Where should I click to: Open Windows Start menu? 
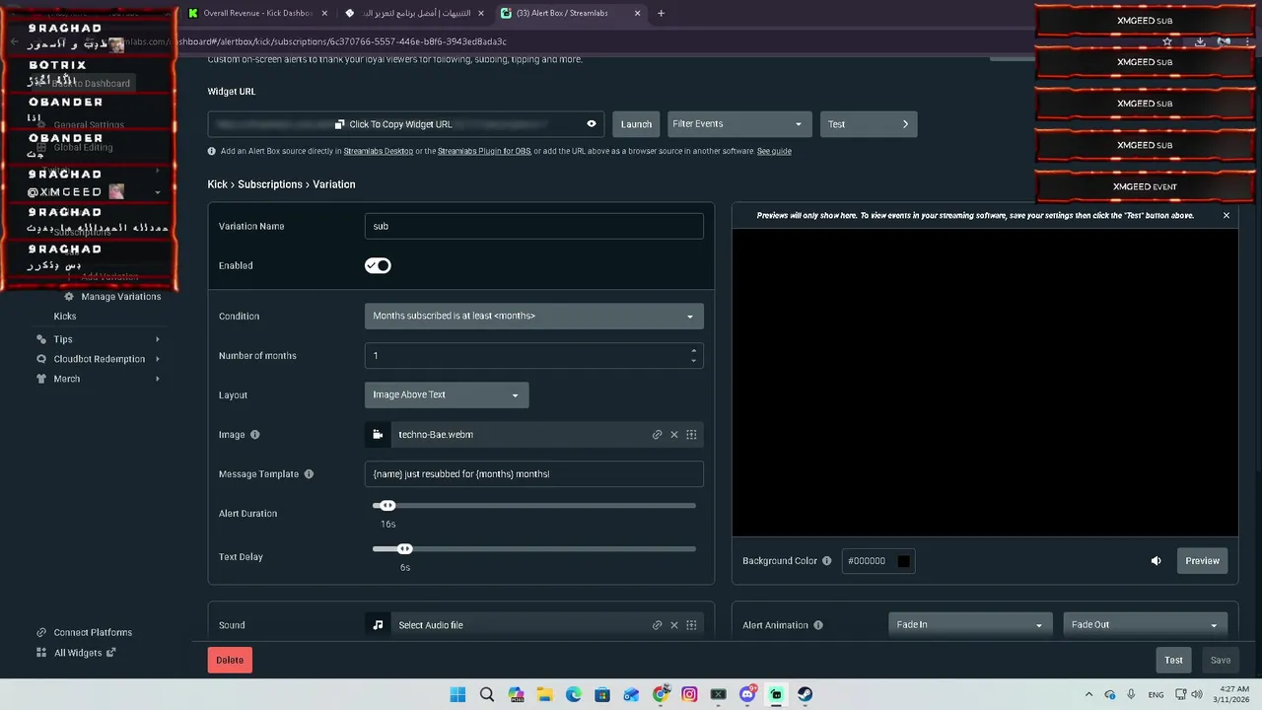pyautogui.click(x=457, y=694)
